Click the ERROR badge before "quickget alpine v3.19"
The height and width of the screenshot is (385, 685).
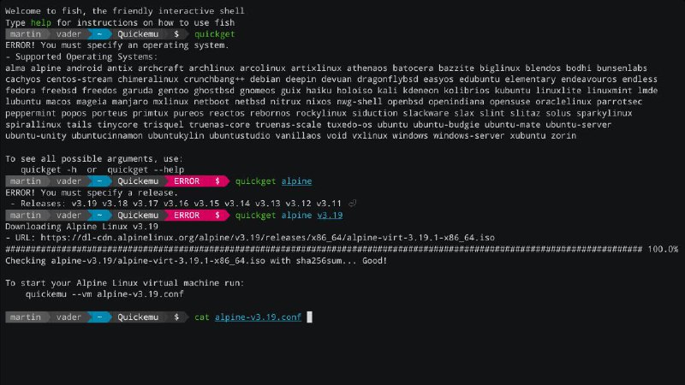(187, 216)
